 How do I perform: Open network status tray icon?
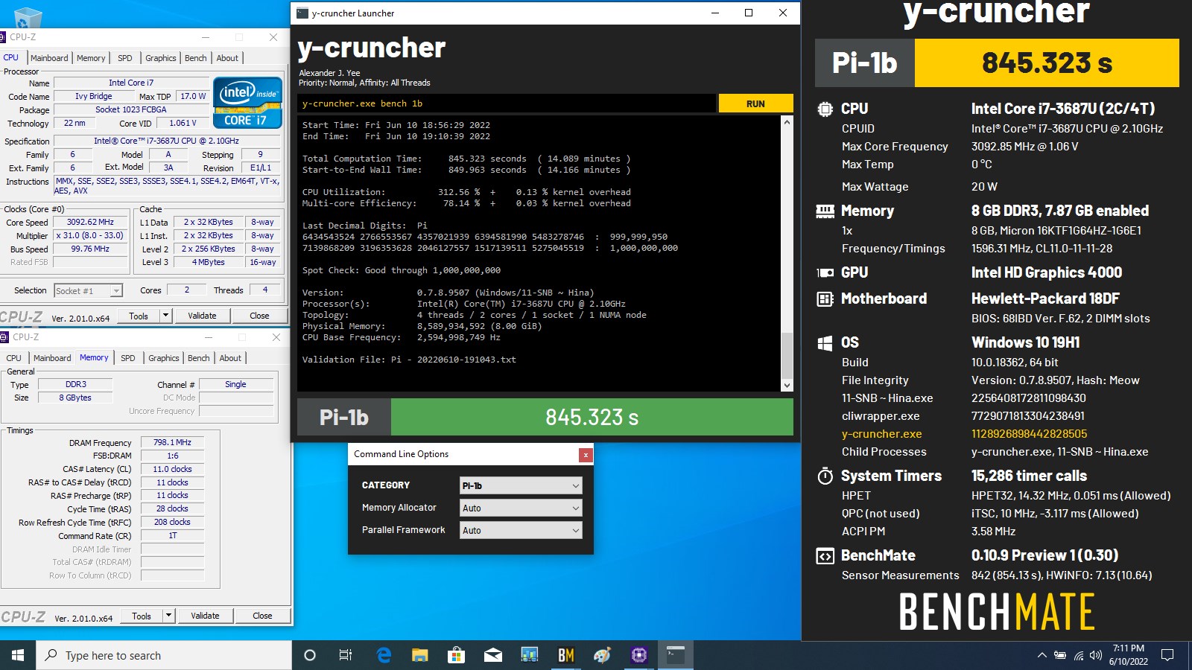[1078, 655]
